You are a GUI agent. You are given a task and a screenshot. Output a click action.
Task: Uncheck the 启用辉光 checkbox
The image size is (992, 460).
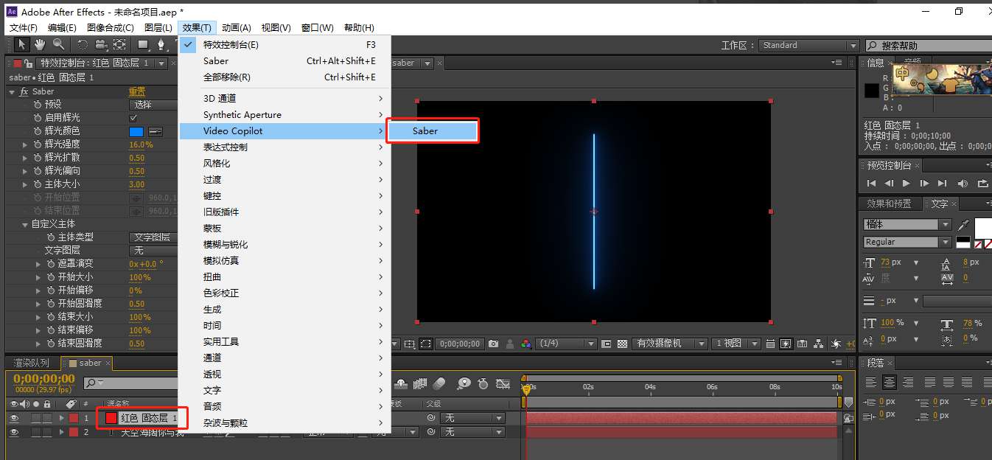133,118
